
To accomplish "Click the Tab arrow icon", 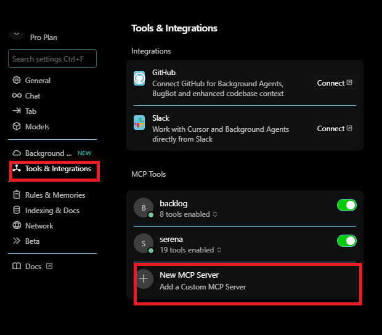I will (17, 111).
